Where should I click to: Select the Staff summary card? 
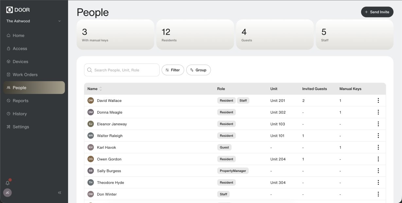click(355, 35)
